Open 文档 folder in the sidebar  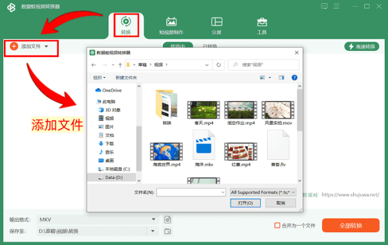pos(107,135)
